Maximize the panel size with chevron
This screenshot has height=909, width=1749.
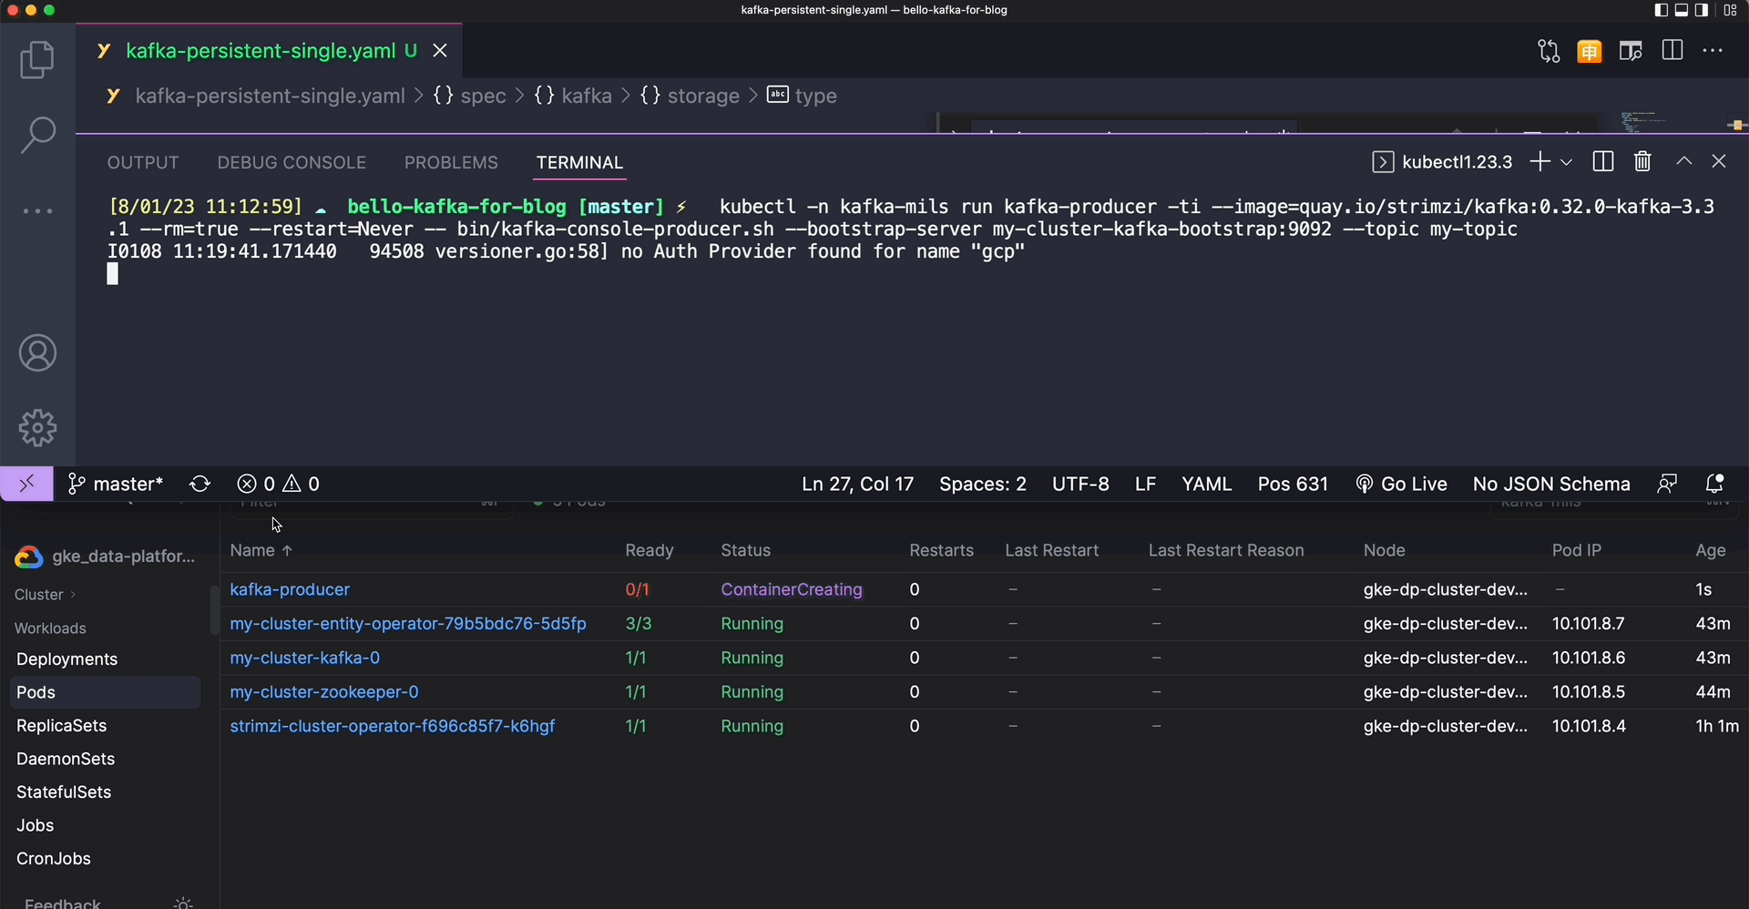1684,161
